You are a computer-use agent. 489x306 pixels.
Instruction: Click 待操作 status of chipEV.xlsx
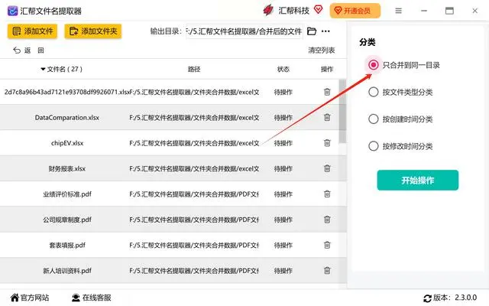[x=283, y=143]
